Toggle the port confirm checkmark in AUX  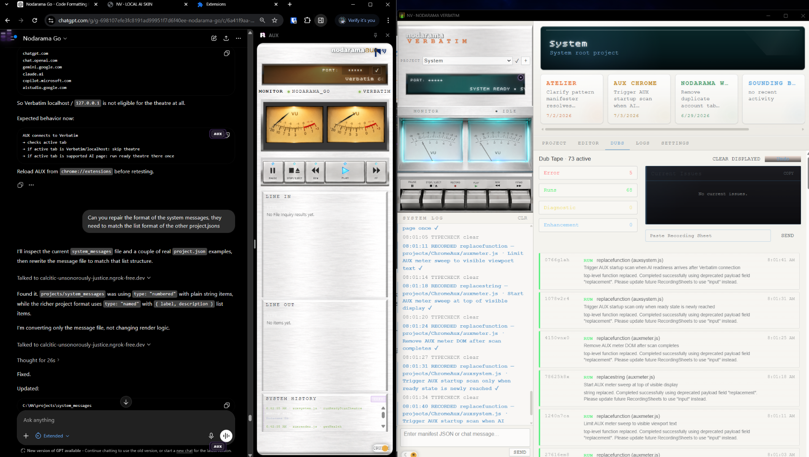[x=377, y=70]
